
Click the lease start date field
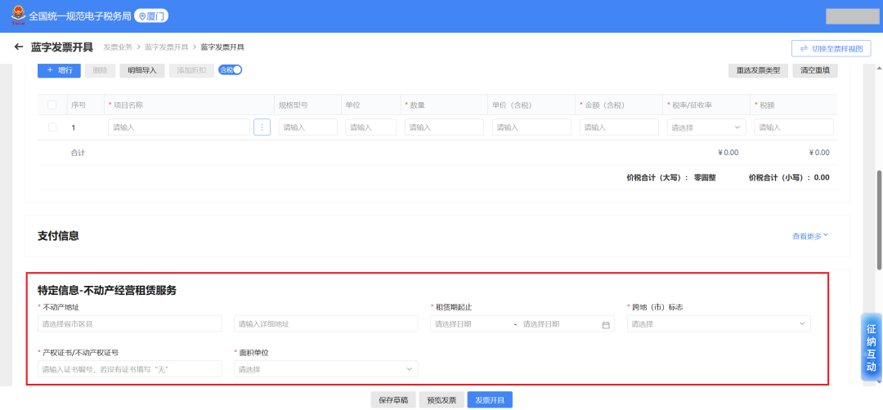[x=470, y=324]
